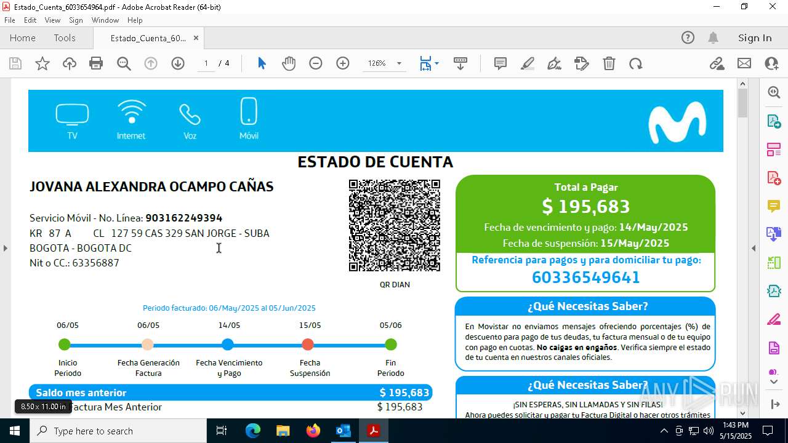Go to next page arrow

[178, 63]
